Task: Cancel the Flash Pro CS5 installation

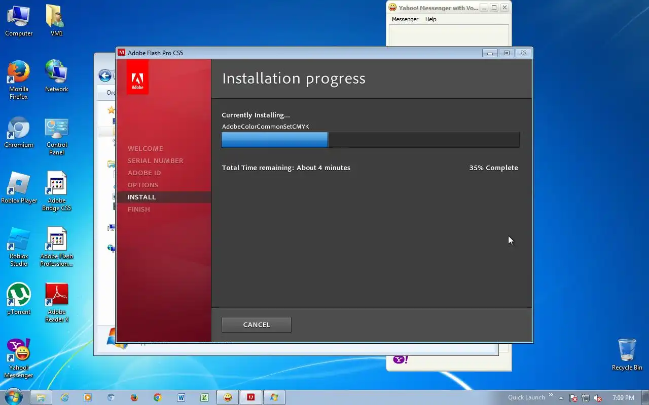Action: pyautogui.click(x=257, y=325)
